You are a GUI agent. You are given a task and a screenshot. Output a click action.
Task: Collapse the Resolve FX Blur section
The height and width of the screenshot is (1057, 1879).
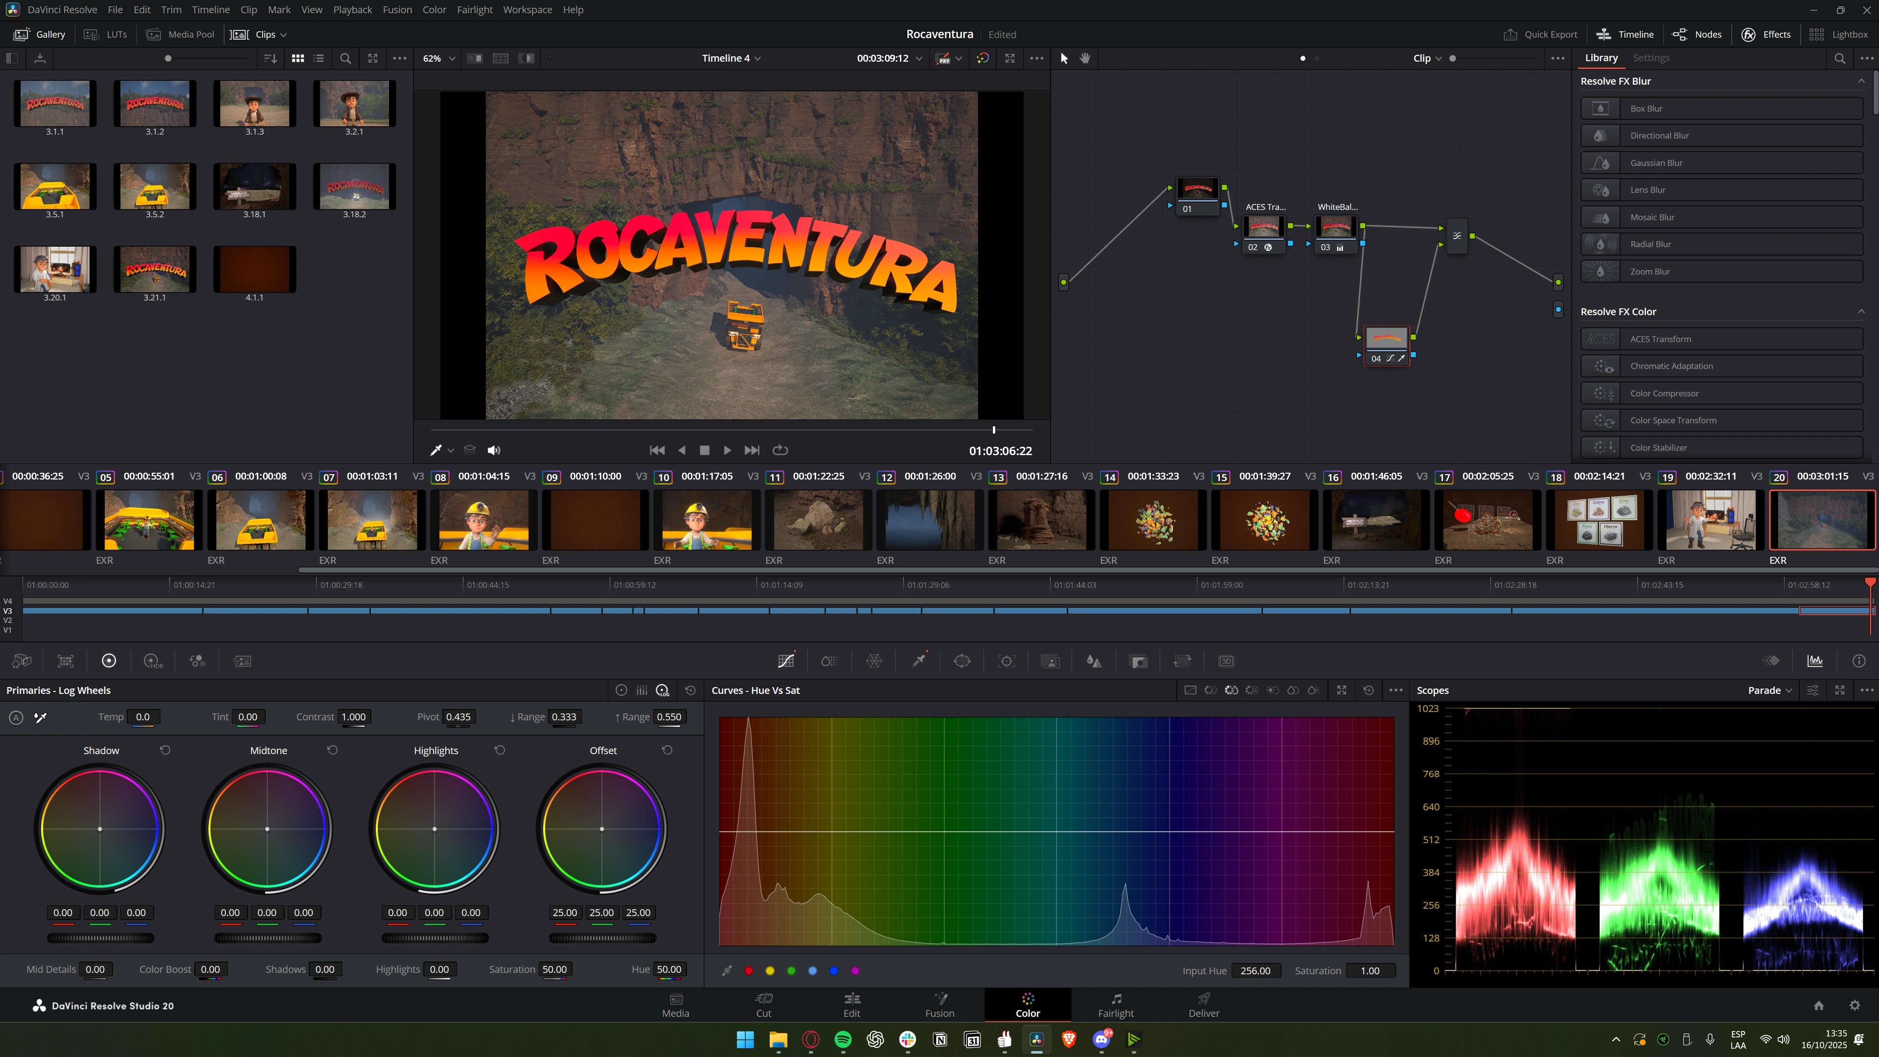(x=1861, y=81)
